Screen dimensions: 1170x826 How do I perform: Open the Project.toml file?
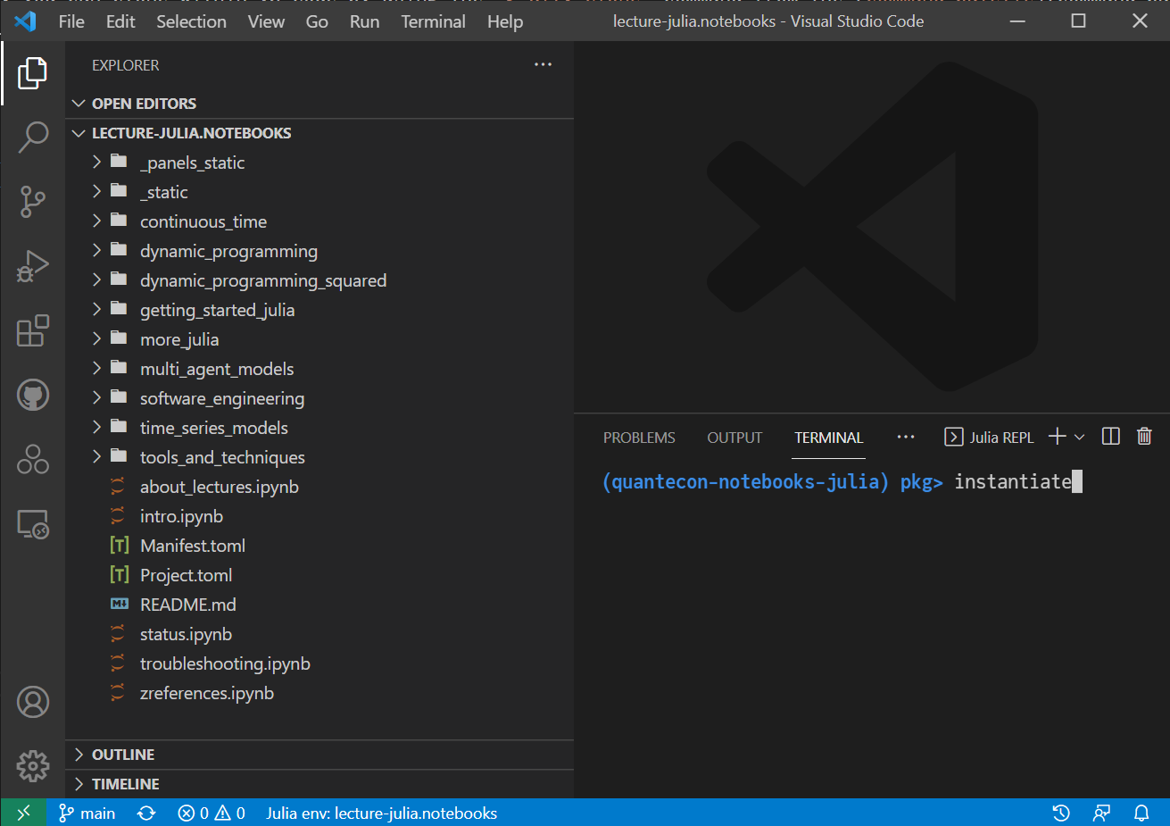(x=186, y=575)
